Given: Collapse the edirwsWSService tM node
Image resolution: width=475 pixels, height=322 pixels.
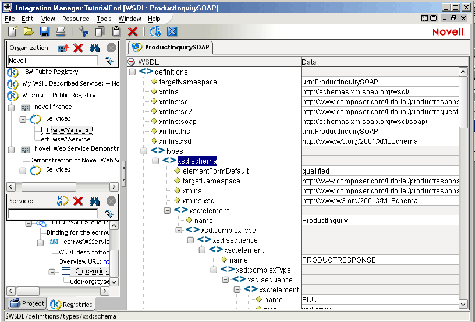Looking at the screenshot, I should pos(40,243).
